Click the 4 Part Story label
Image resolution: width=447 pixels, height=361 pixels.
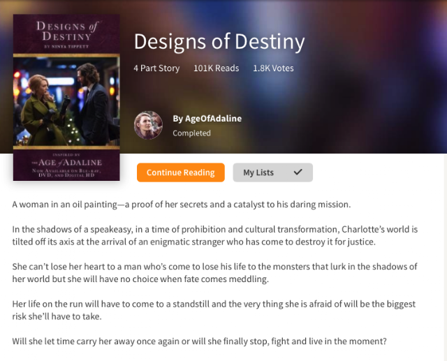click(156, 68)
